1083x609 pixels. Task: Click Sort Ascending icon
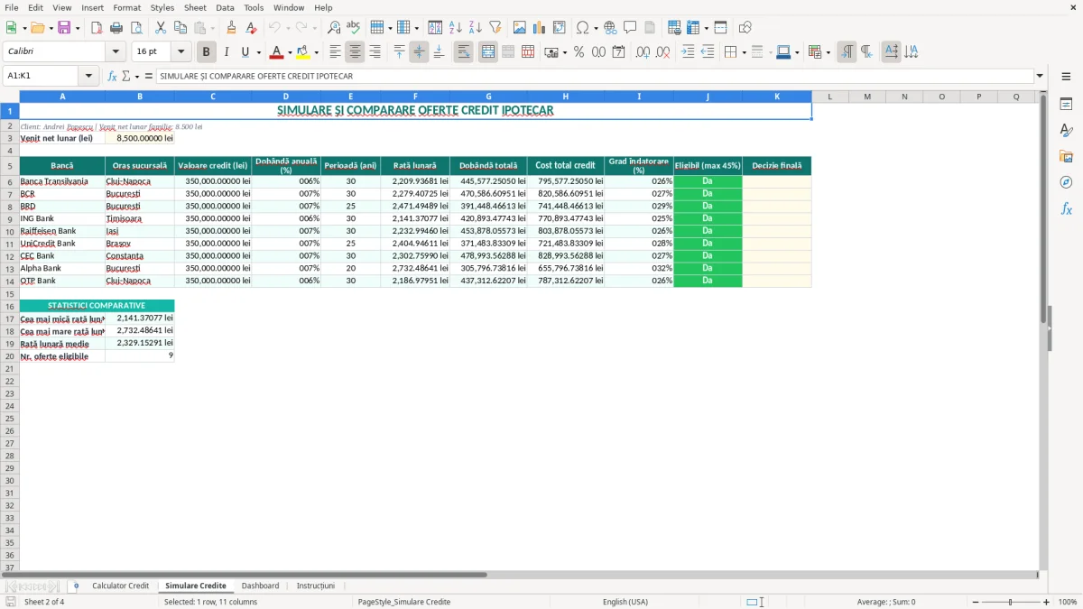(x=456, y=28)
